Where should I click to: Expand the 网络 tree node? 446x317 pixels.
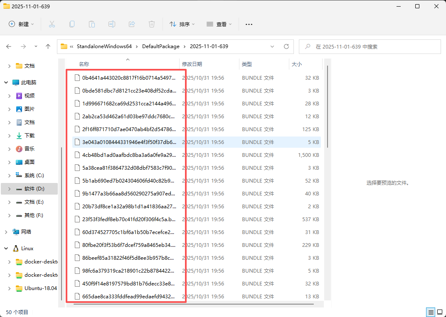[6, 232]
